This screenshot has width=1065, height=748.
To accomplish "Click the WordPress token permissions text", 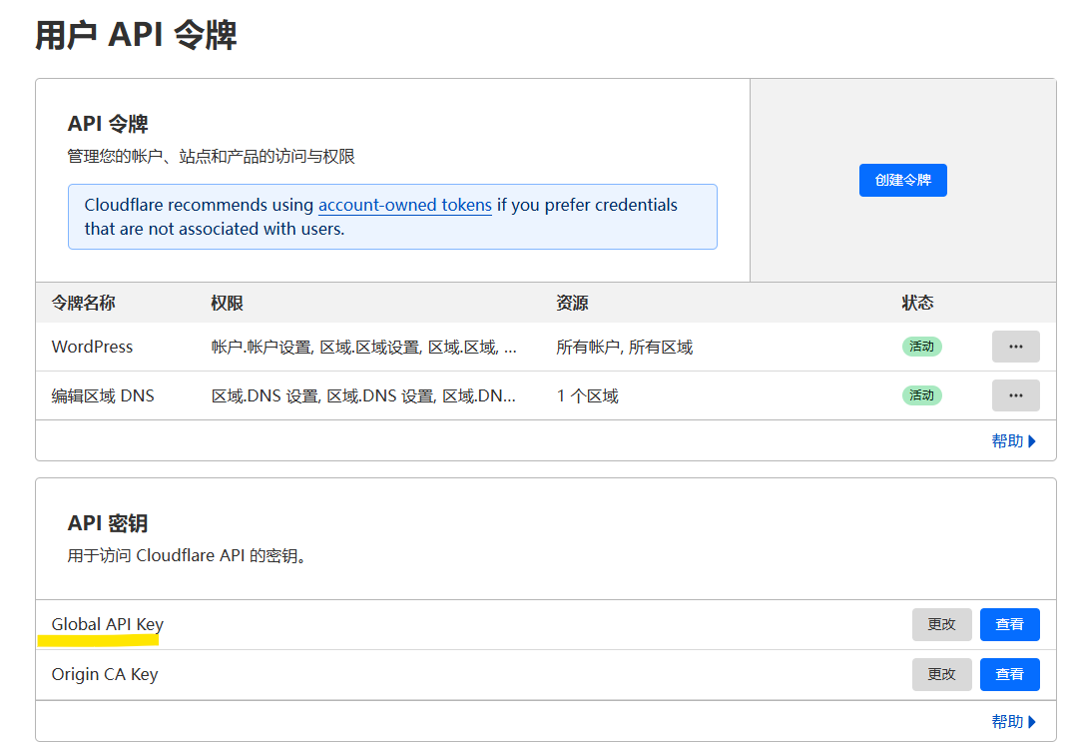I will [363, 347].
